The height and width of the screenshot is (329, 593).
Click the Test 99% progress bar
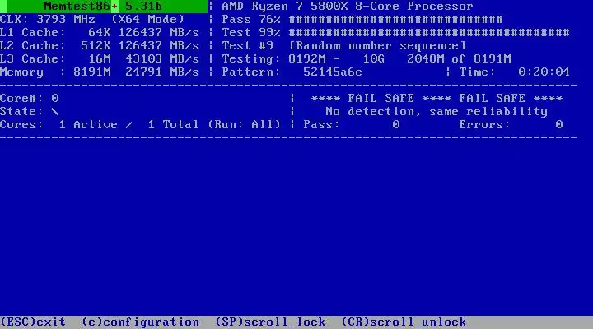pyautogui.click(x=429, y=32)
